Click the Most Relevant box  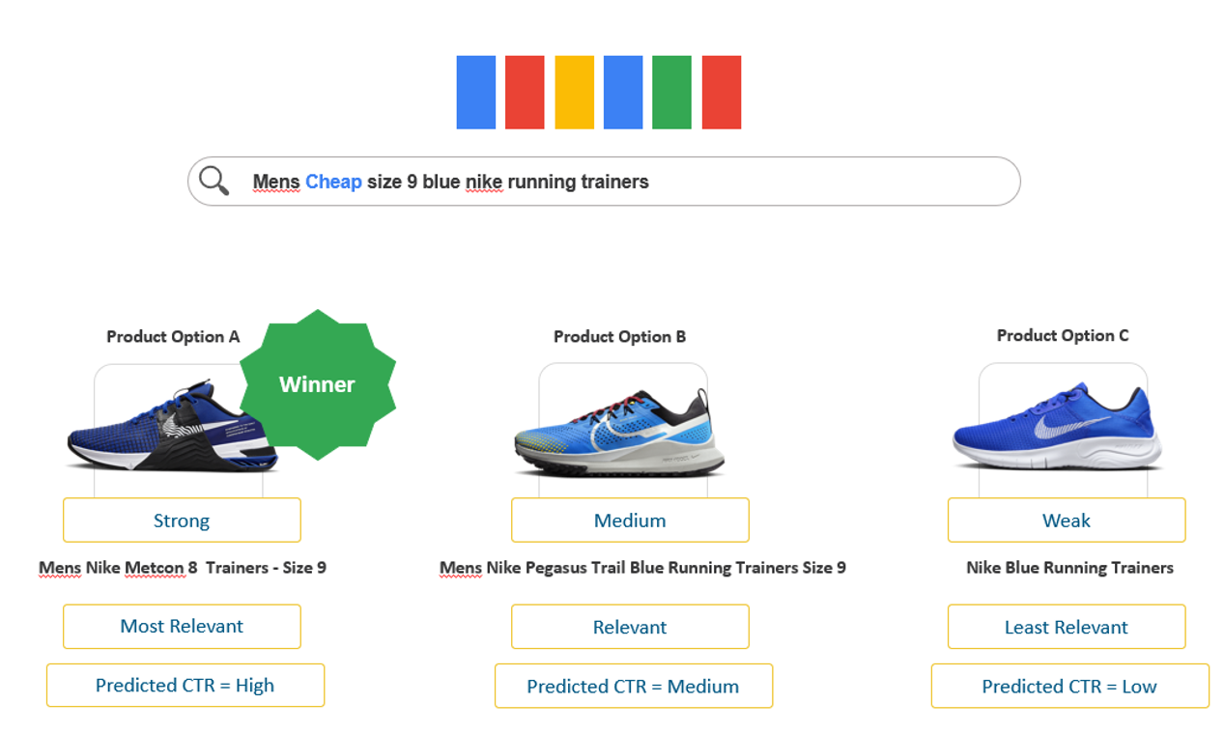click(182, 627)
